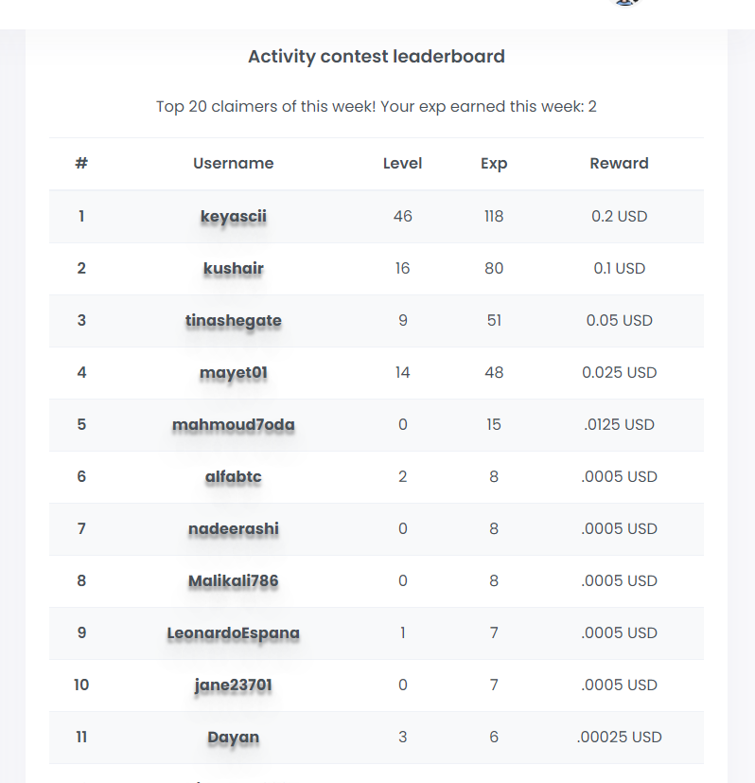Click username kushair in row 2
The image size is (755, 783).
coord(234,268)
